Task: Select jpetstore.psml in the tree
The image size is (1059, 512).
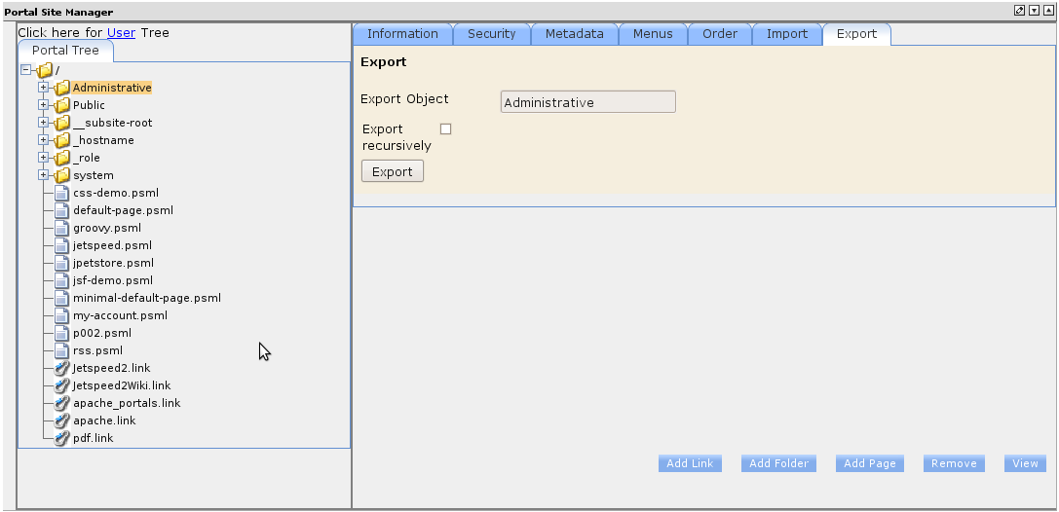Action: click(113, 263)
